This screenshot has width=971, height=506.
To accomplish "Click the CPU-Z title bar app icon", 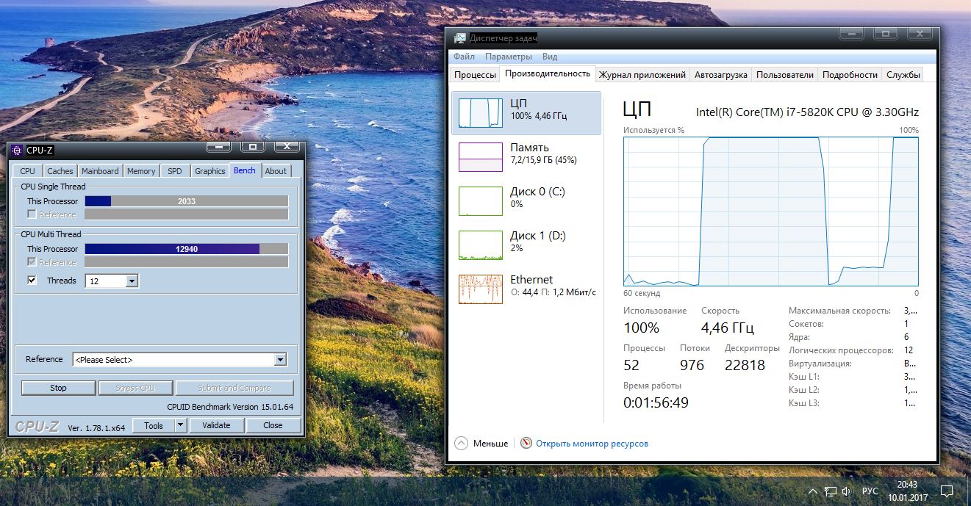I will (18, 150).
